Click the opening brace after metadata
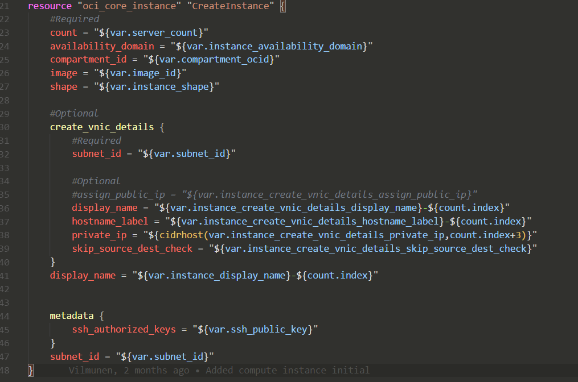The height and width of the screenshot is (382, 578). [102, 315]
